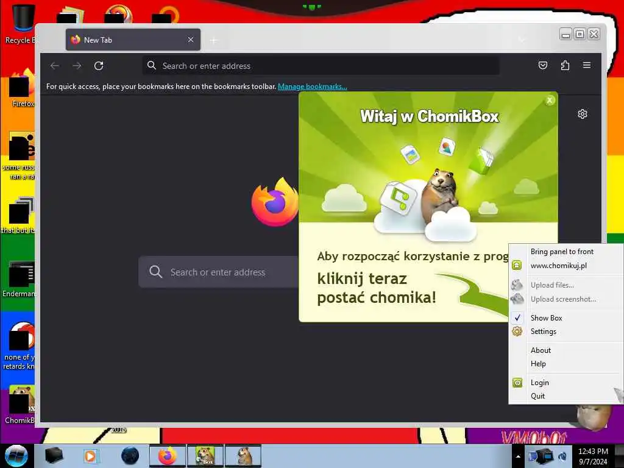This screenshot has width=624, height=468.
Task: Click the address bar search field
Action: pos(321,66)
